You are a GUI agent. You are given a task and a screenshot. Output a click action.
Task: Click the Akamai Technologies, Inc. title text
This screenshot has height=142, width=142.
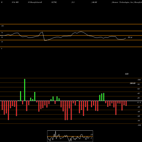coord(123,2)
